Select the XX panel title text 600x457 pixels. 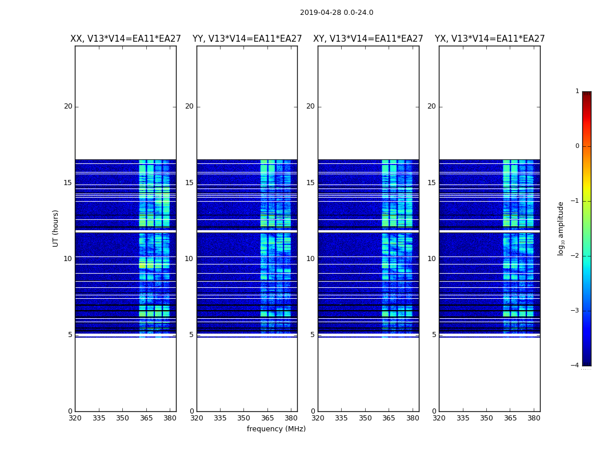[x=126, y=39]
